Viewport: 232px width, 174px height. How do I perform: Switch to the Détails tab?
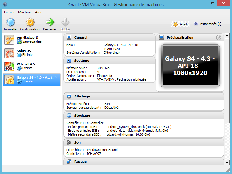click(180, 24)
